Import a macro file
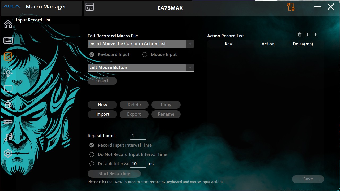The width and height of the screenshot is (340, 191). [102, 114]
